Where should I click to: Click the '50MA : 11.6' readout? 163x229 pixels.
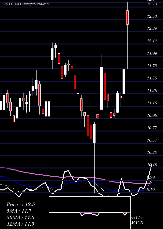(21, 218)
